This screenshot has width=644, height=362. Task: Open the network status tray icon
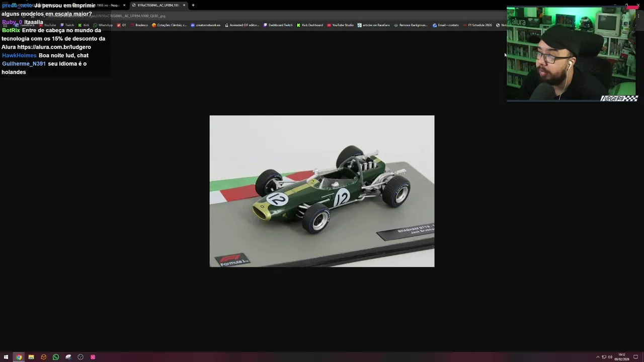coord(604,357)
